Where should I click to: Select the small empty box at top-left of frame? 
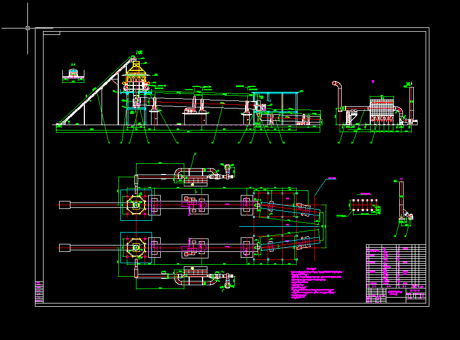[52, 33]
